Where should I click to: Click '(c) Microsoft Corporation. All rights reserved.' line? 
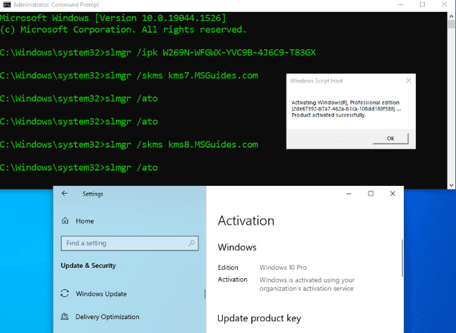(124, 30)
